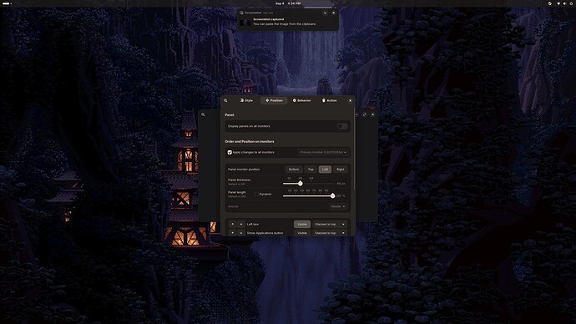Click the Activities indicator in top bar
Image resolution: width=576 pixels, height=324 pixels.
coord(7,3)
